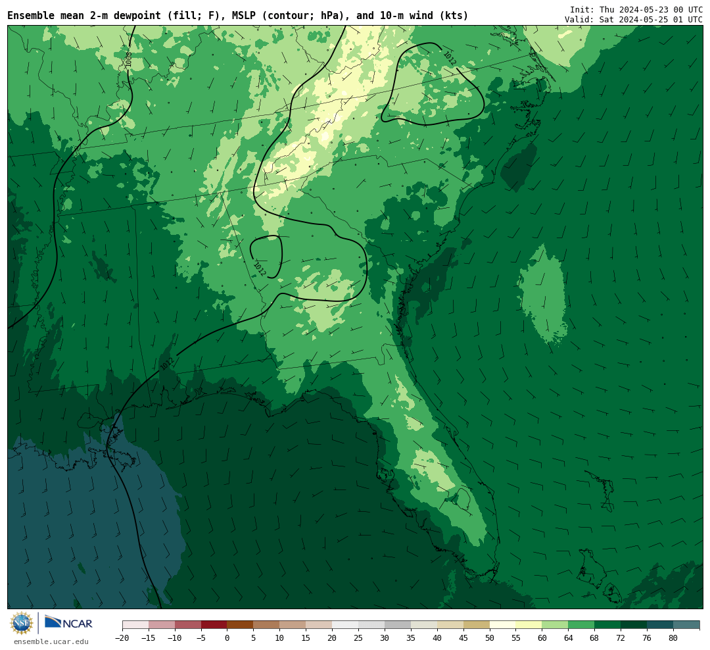Screen dimensions: 710x650
Task: Click the NCAR logo
Action: click(68, 622)
